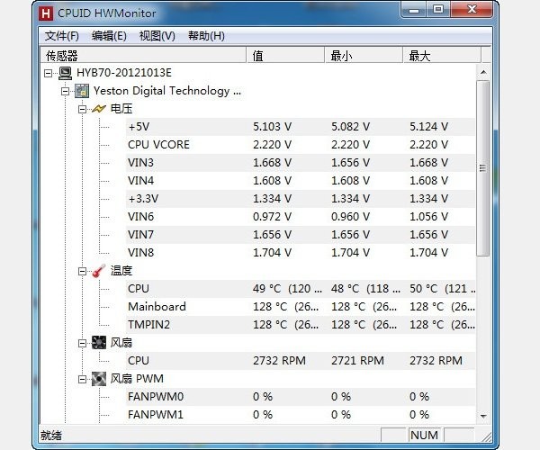
Task: Click the vertical scrollbar thumb
Action: tap(483, 168)
